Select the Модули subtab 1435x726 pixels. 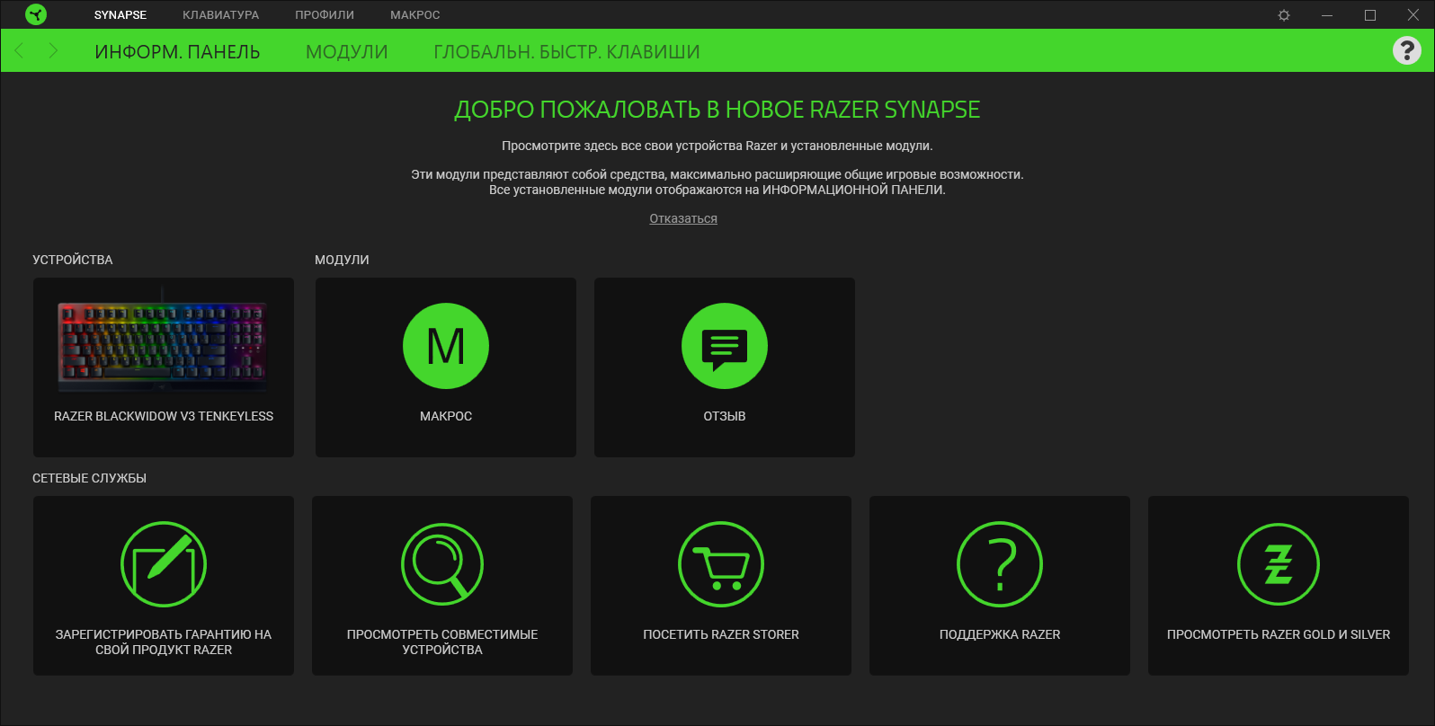tap(347, 52)
